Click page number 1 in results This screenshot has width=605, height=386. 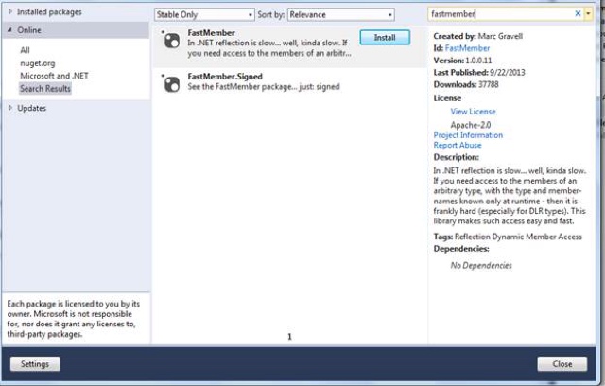tap(290, 337)
